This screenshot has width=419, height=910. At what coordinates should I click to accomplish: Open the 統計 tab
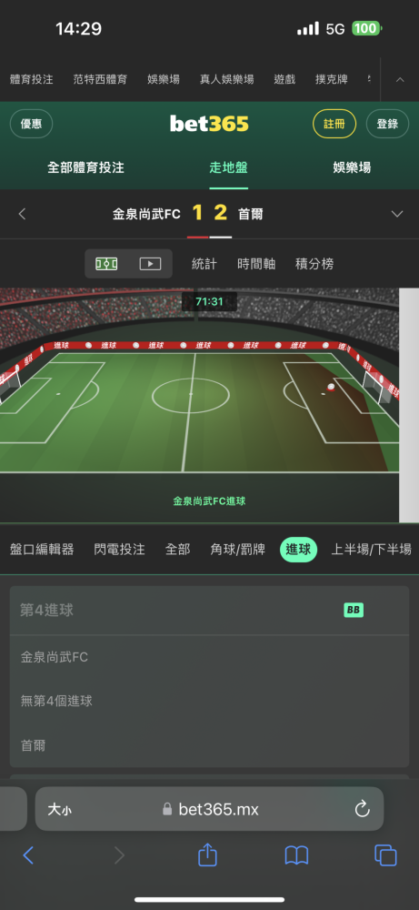click(x=204, y=264)
